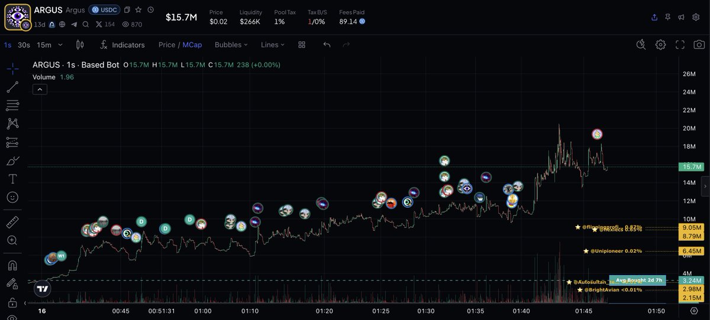Viewport: 710px width, 320px height.
Task: Select the pattern nodes drawing tool
Action: click(12, 123)
